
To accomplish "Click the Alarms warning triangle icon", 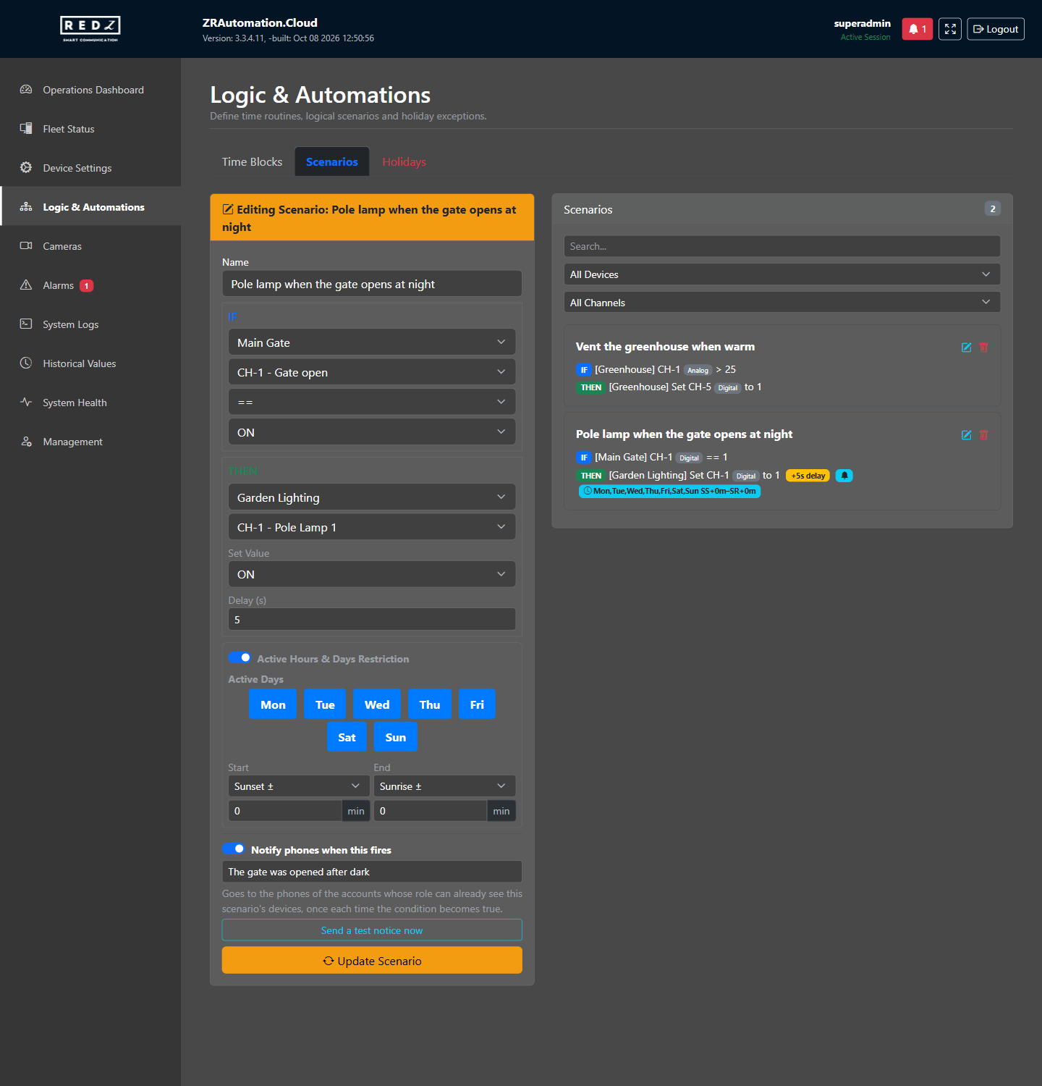I will 26,285.
